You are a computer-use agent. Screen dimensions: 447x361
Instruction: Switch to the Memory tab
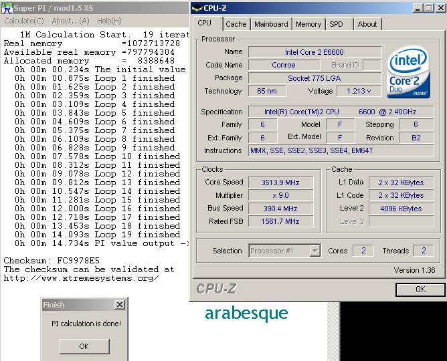pos(308,24)
